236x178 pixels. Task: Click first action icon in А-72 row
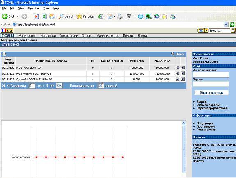[x=178, y=68]
